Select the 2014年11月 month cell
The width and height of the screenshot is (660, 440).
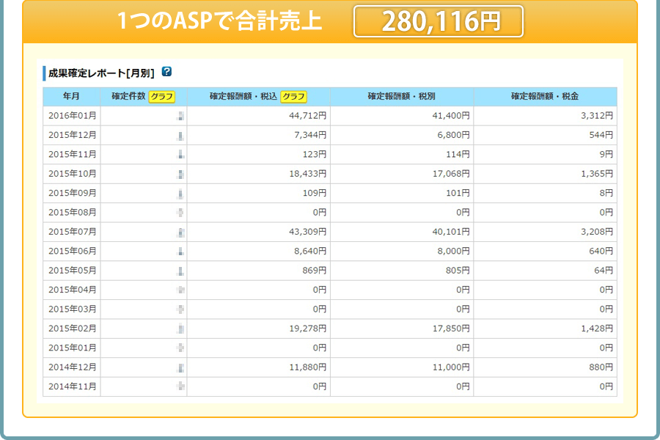72,386
